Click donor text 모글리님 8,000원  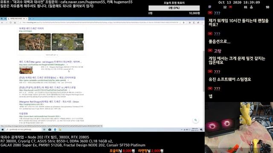click(122, 151)
